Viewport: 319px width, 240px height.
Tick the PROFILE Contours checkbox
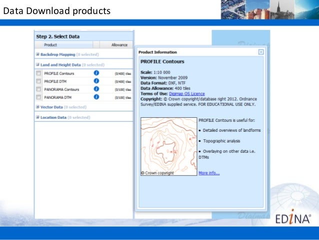point(38,73)
